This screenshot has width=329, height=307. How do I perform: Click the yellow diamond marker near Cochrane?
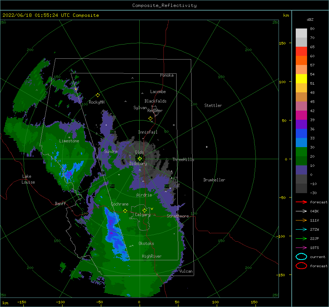[x=125, y=211]
